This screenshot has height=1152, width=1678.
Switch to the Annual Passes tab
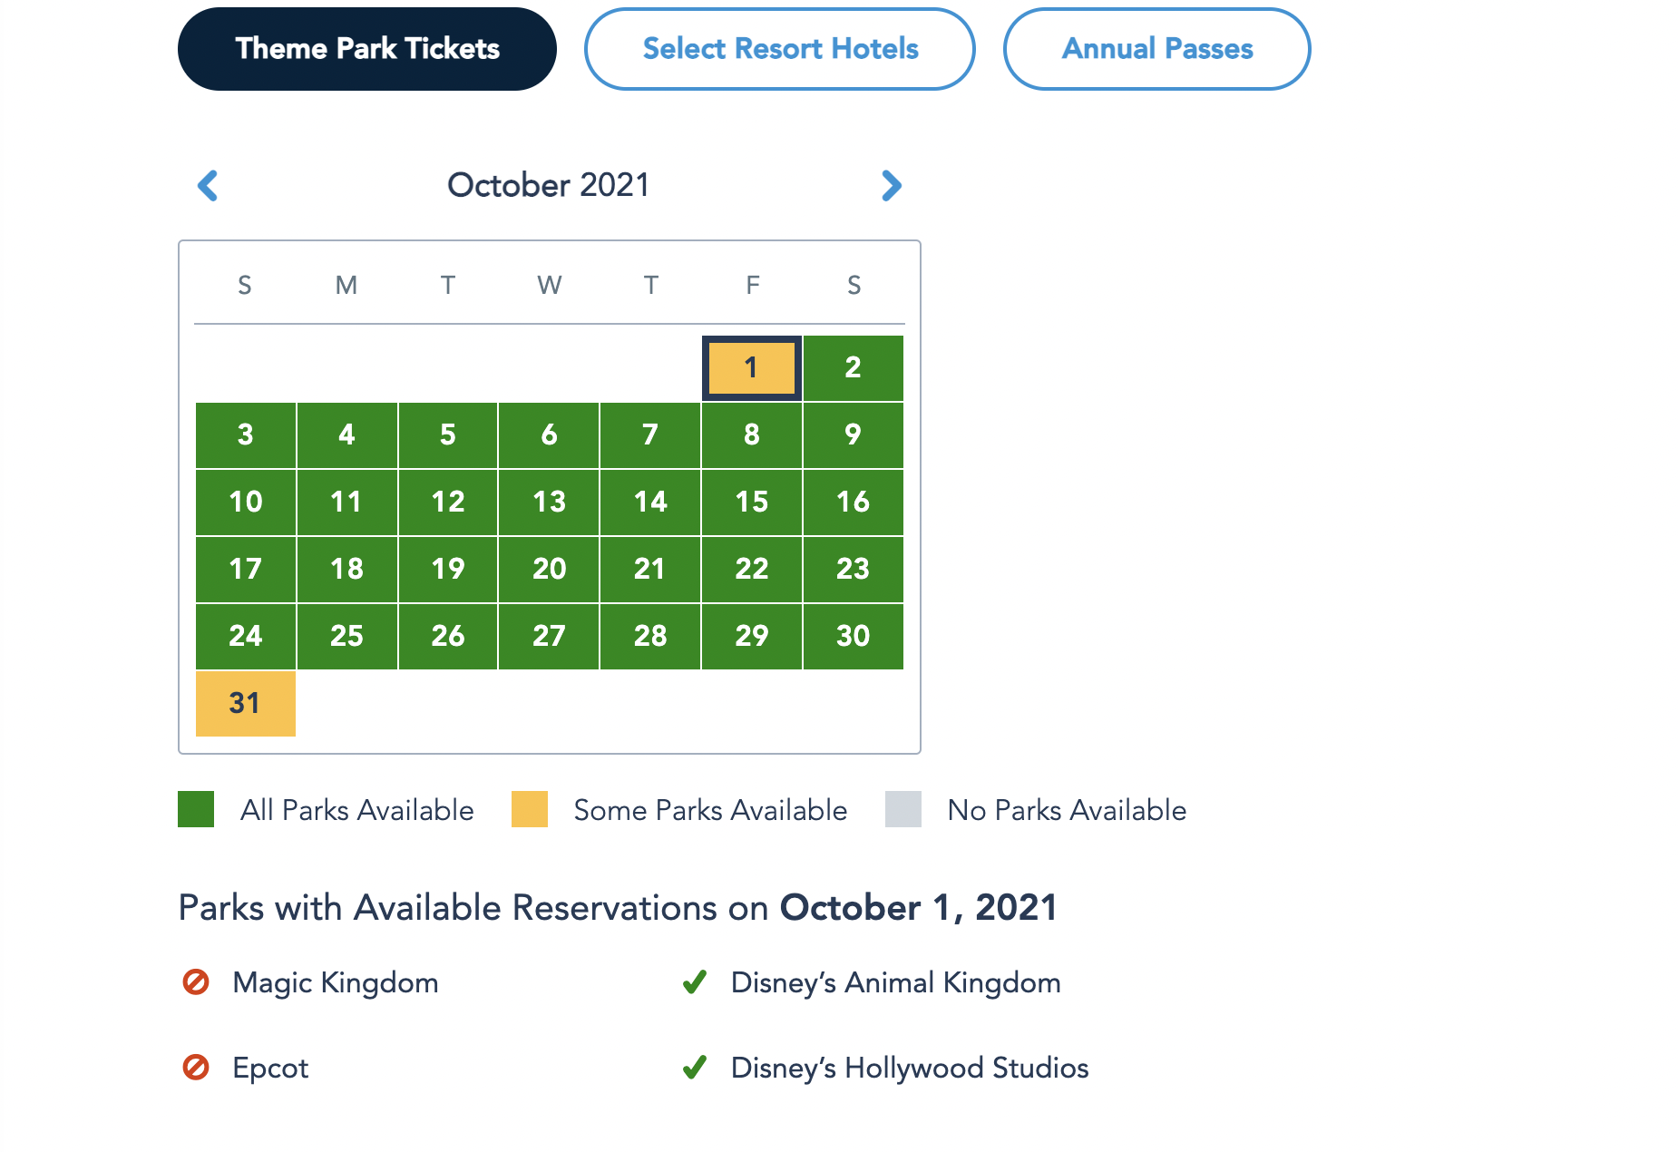(1156, 49)
